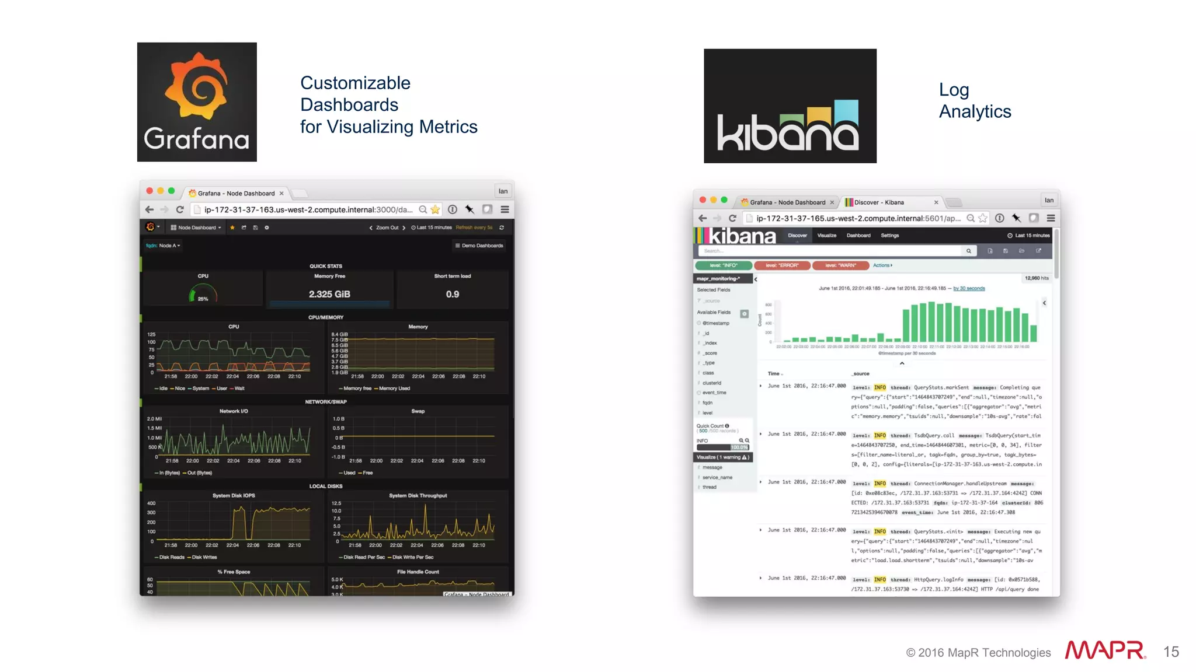Toggle the level INFO filter pill
This screenshot has width=1196, height=672.
[x=724, y=265]
